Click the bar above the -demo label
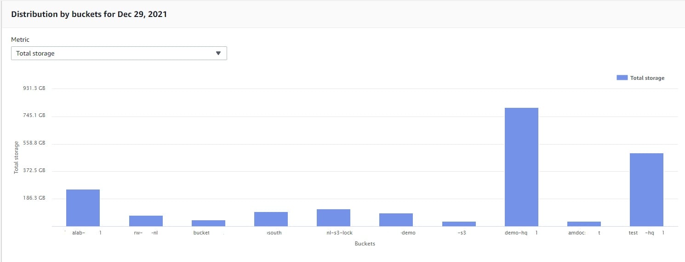Screen dimensions: 685x262 click(x=396, y=219)
